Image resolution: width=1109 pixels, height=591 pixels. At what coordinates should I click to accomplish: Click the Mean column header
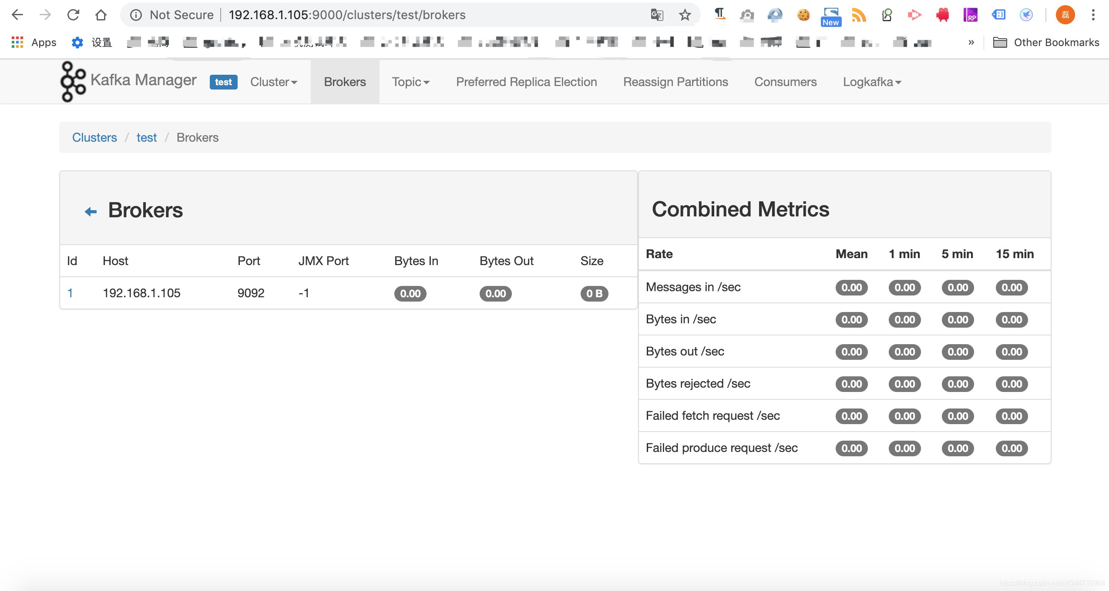click(x=851, y=254)
